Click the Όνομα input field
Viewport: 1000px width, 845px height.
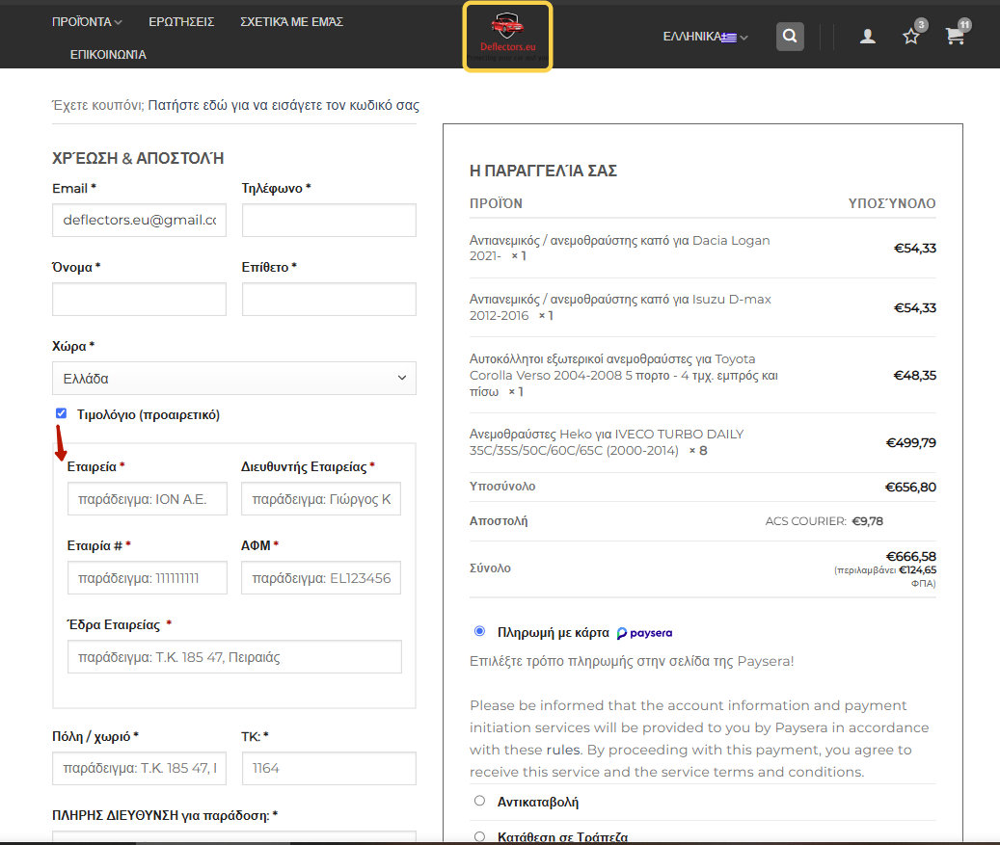pos(139,299)
